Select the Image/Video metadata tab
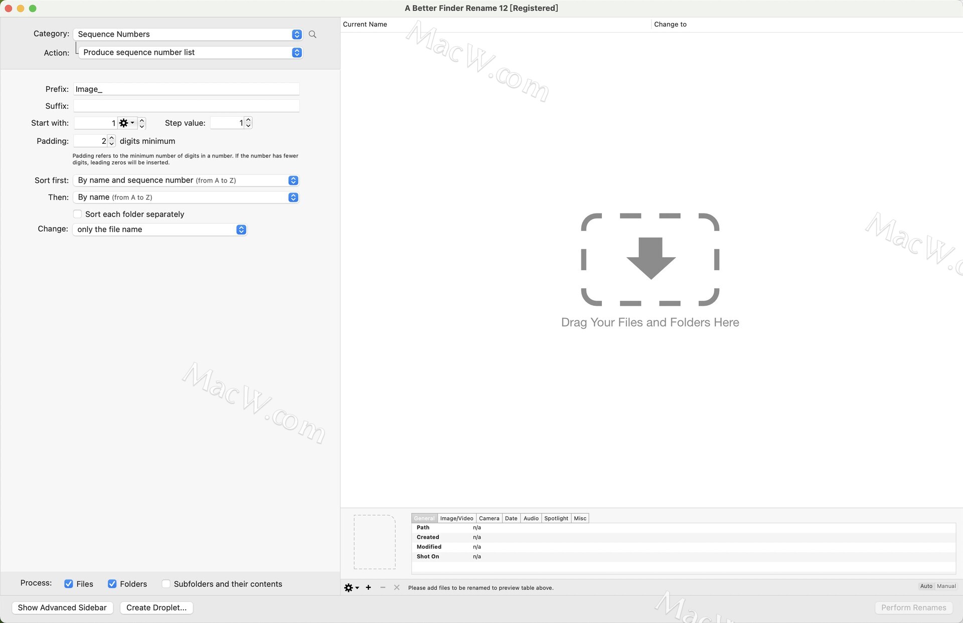This screenshot has height=623, width=963. click(456, 518)
